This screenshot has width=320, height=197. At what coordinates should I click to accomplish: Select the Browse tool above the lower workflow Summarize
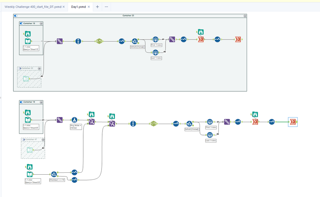coord(255,114)
